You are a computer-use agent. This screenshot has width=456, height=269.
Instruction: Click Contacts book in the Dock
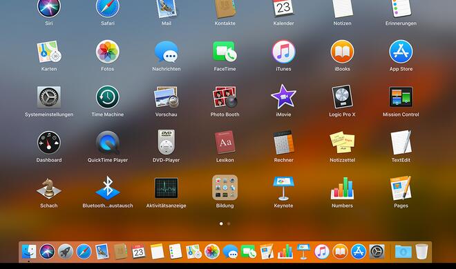pyautogui.click(x=120, y=251)
